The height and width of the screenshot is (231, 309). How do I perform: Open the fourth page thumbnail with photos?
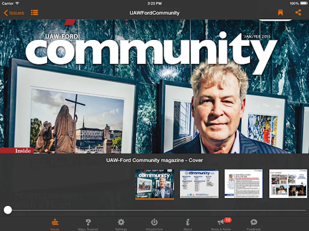coord(288,184)
